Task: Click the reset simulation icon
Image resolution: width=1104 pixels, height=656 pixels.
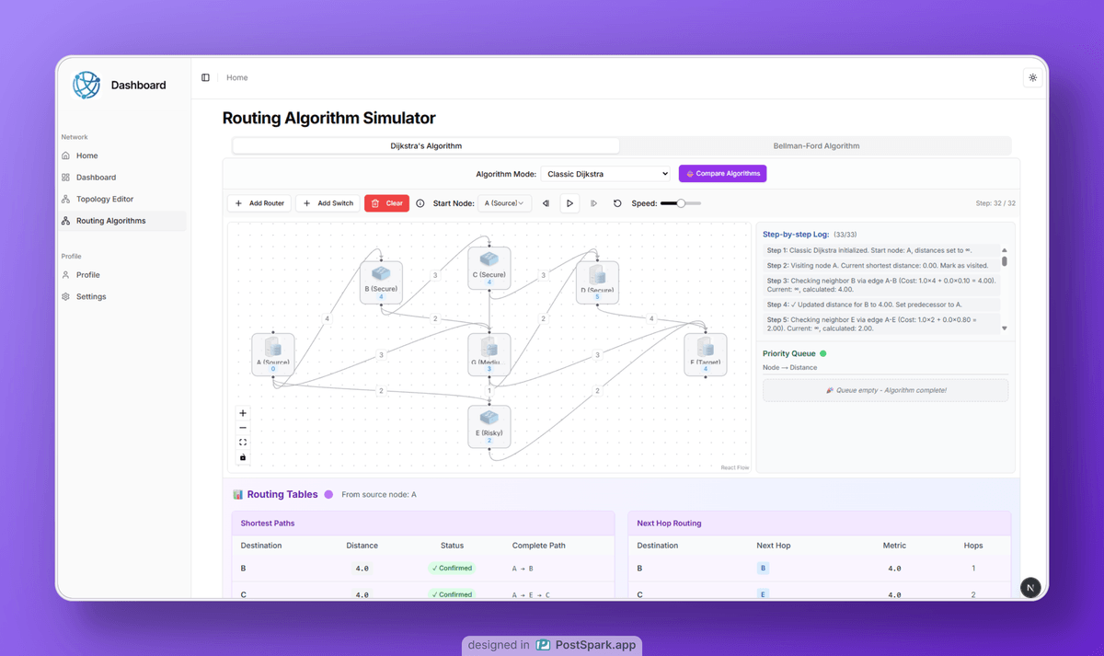Action: pos(617,203)
